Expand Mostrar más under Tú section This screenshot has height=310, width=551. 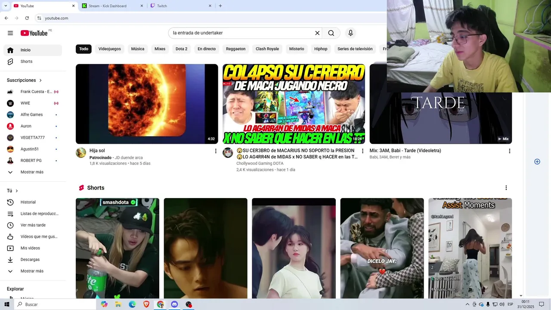[33, 271]
